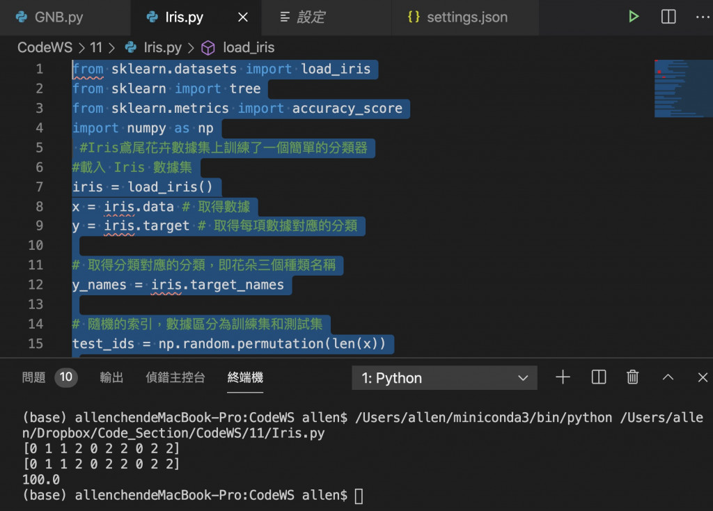Click folder 11 in the breadcrumb

coord(96,47)
